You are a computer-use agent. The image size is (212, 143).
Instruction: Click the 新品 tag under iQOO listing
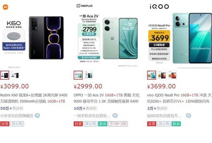click(x=176, y=124)
